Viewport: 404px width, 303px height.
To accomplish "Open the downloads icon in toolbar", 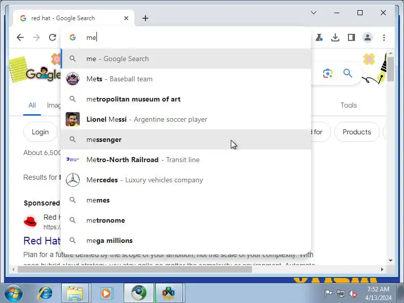I will click(335, 37).
